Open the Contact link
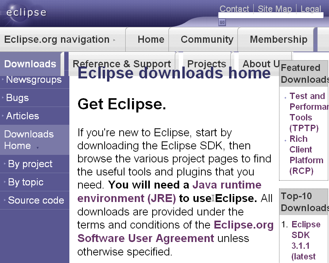The image size is (329, 263). coord(234,9)
